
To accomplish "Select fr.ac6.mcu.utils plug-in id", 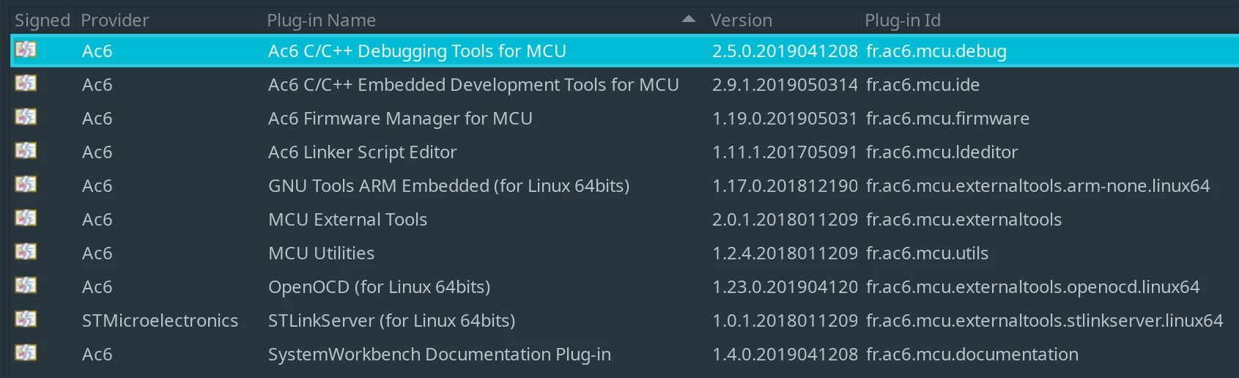I will click(927, 253).
